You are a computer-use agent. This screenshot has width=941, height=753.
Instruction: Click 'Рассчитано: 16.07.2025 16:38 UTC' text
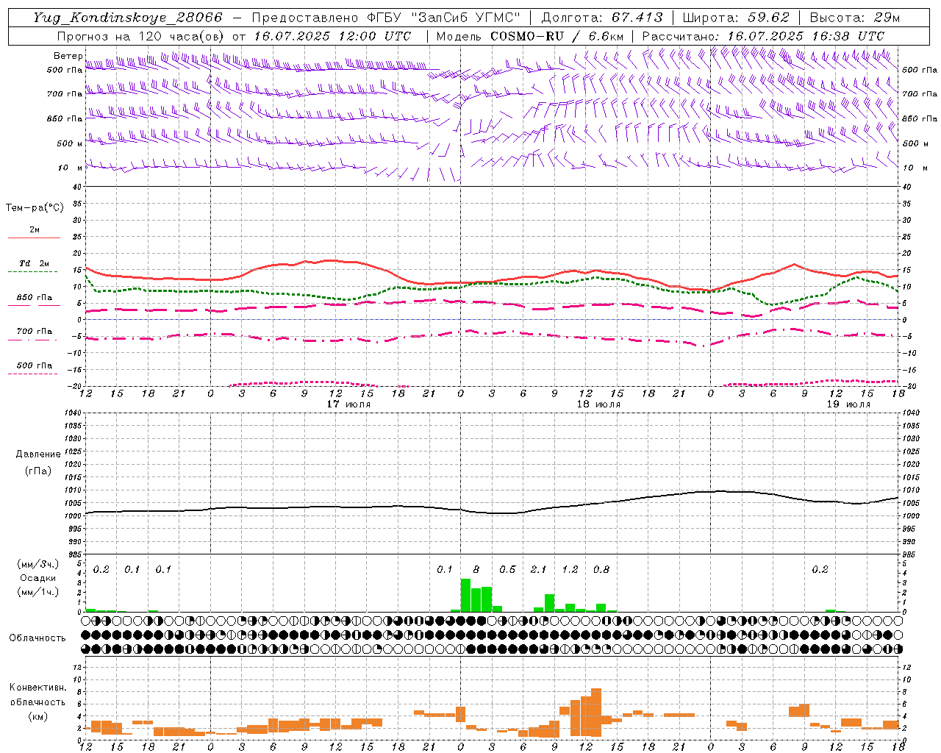[763, 36]
